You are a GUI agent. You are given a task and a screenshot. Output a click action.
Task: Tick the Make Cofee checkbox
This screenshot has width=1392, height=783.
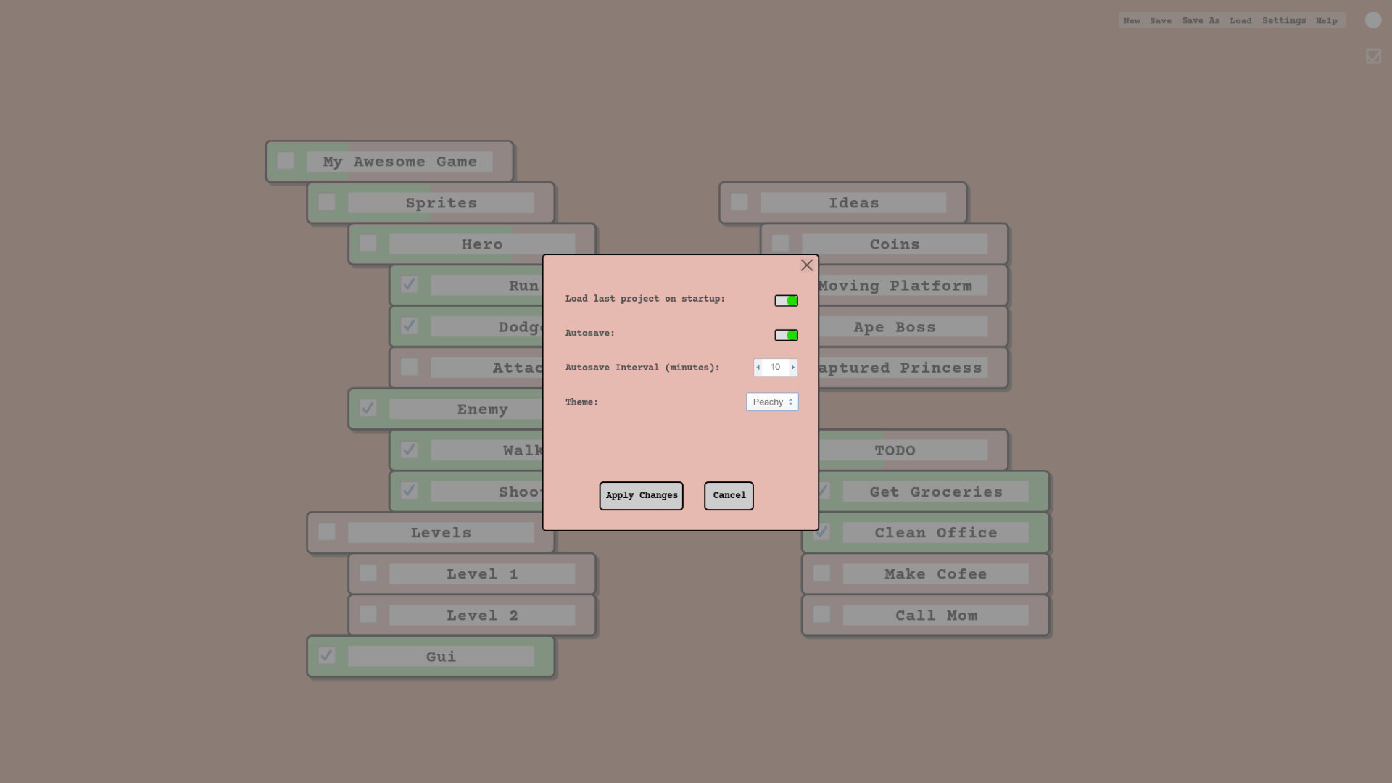pos(821,573)
